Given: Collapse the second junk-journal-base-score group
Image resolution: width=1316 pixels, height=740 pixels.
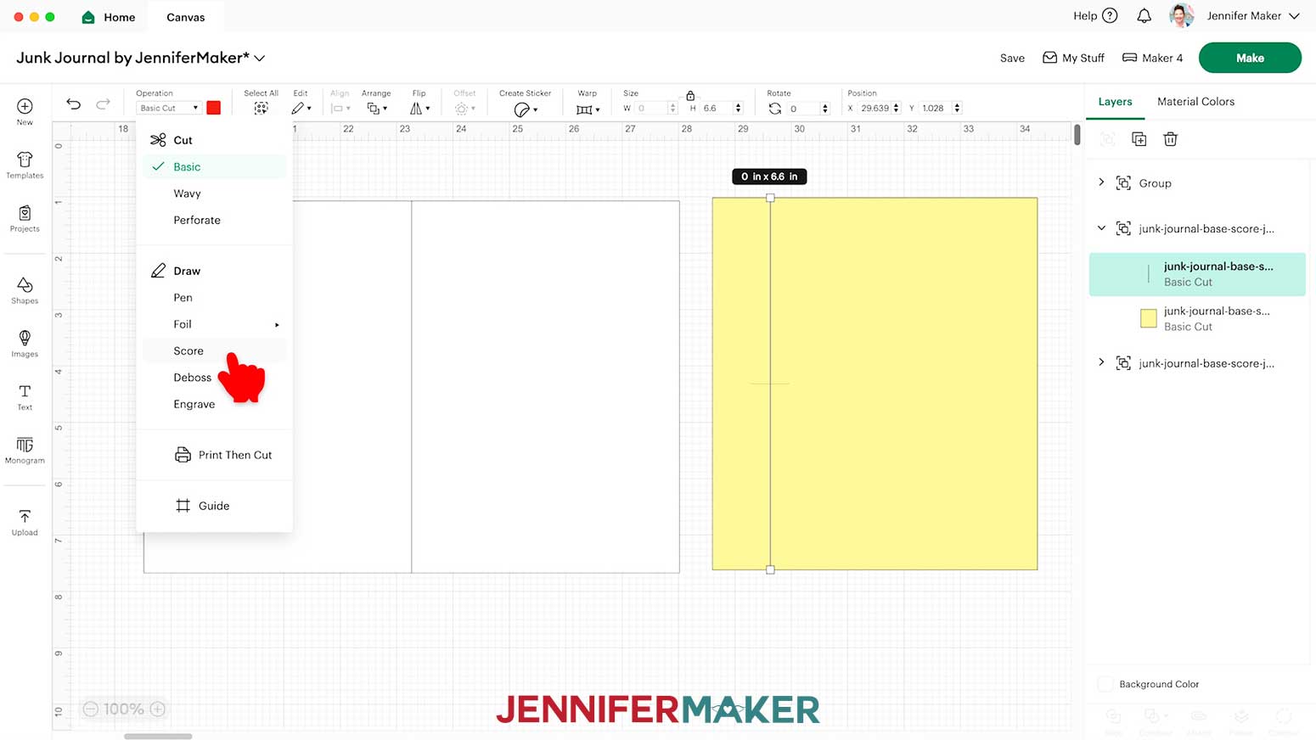Looking at the screenshot, I should point(1101,228).
